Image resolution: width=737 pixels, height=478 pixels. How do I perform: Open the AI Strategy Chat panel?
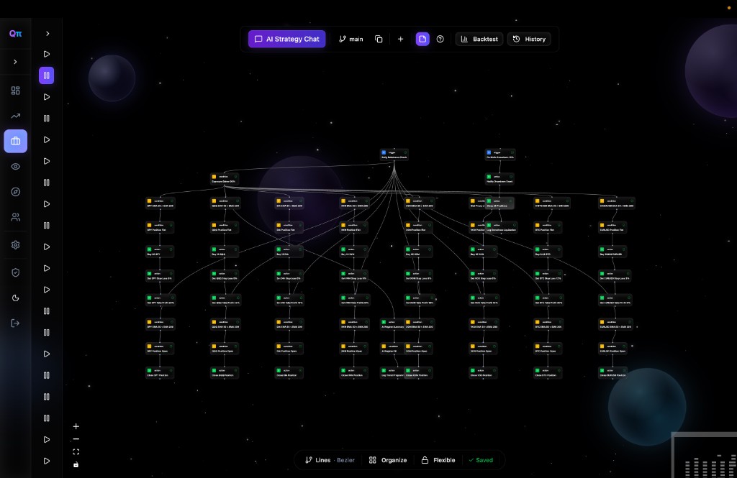[286, 39]
